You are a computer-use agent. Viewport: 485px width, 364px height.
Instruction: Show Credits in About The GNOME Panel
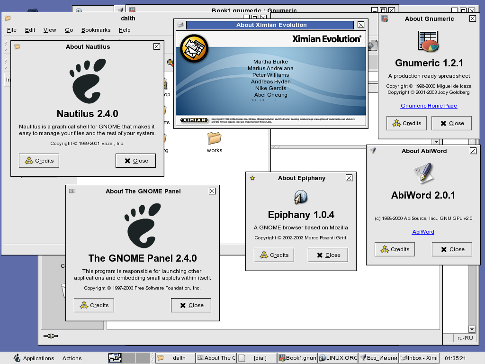94,305
